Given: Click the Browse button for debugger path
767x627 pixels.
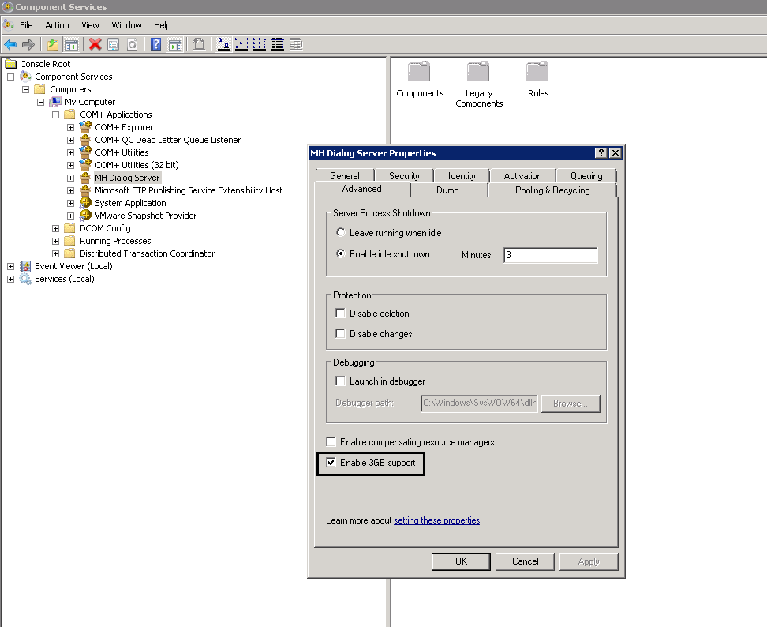Looking at the screenshot, I should [x=571, y=404].
